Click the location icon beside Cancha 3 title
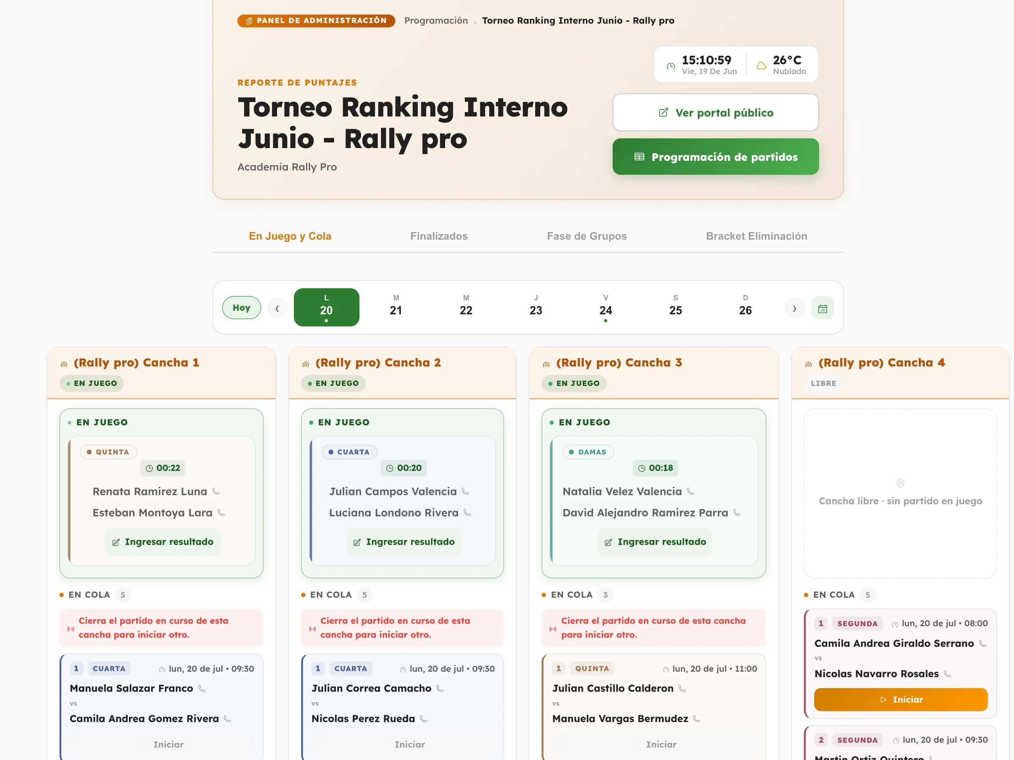 [x=546, y=365]
